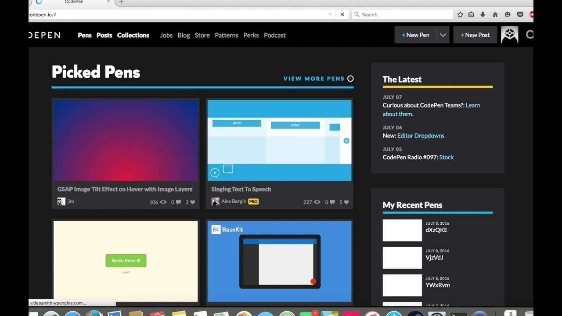Open the Collections nav tab
Viewport: 562px width, 316px height.
pos(133,35)
